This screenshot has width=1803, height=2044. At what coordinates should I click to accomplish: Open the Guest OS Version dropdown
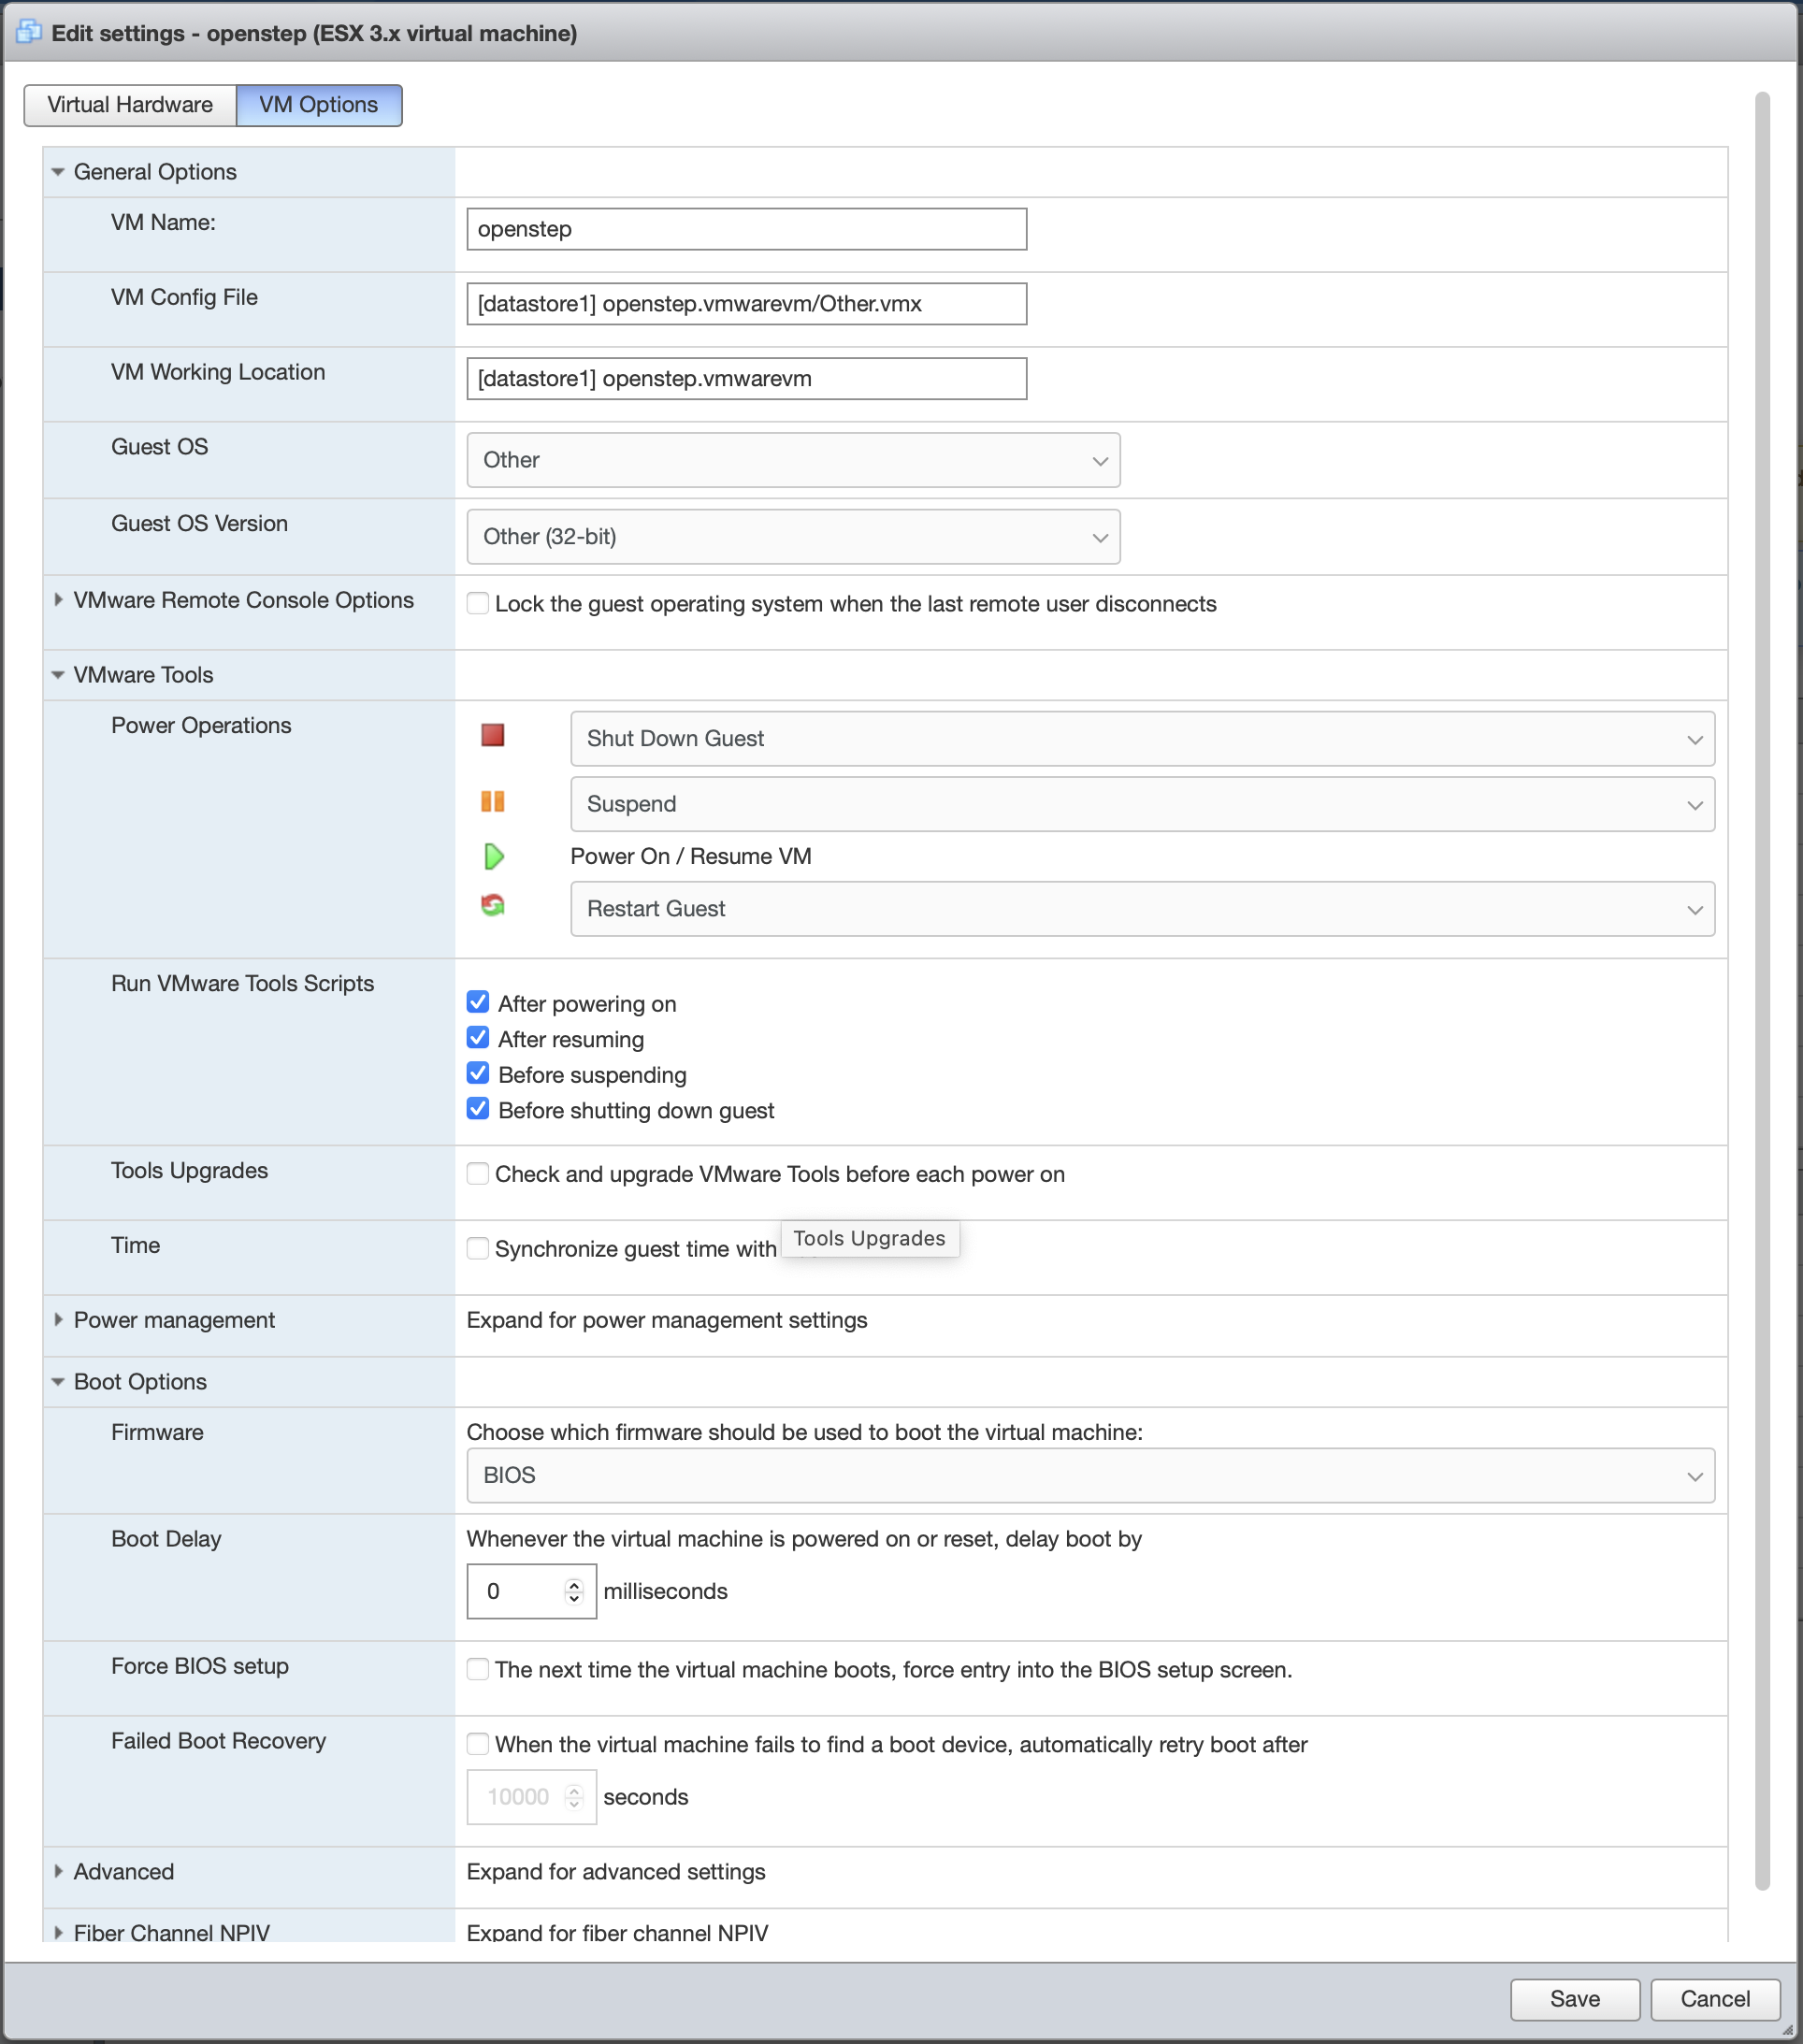pos(793,537)
